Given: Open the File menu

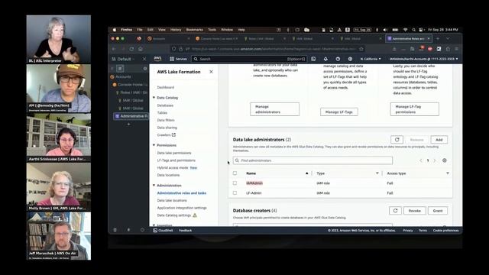Looking at the screenshot, I should (140, 30).
